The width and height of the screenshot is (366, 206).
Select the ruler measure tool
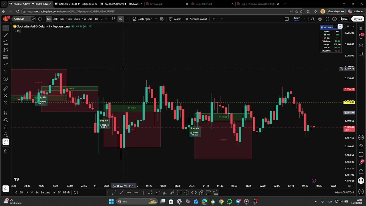coord(6,88)
